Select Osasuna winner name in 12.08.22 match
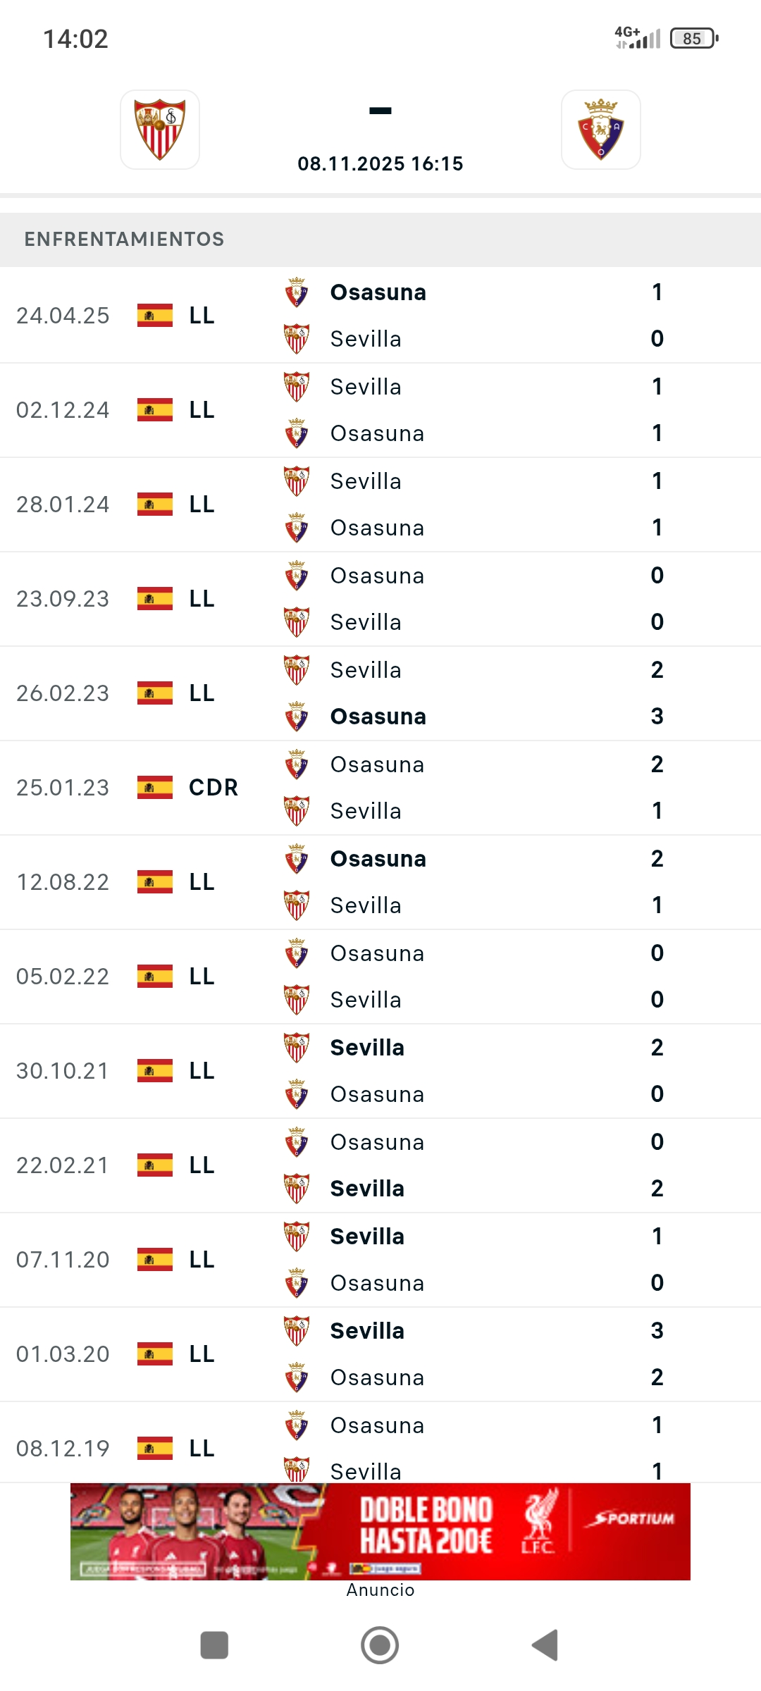 378,859
